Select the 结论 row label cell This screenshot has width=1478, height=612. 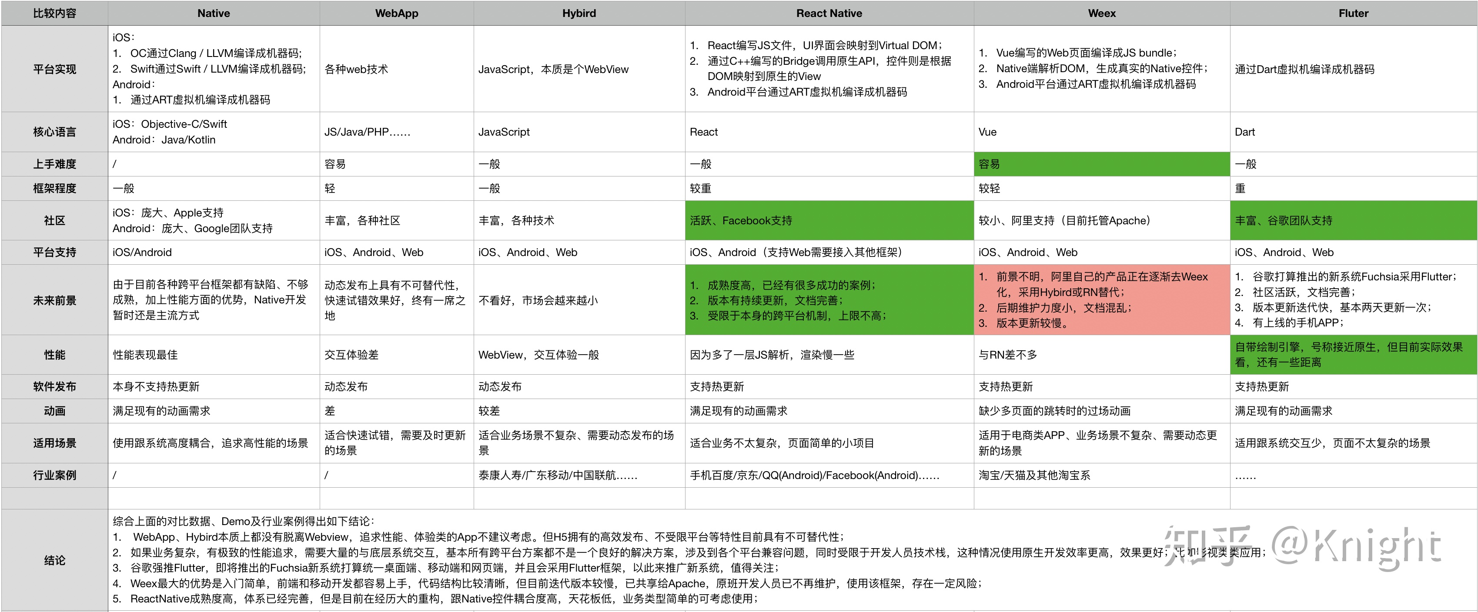point(54,560)
